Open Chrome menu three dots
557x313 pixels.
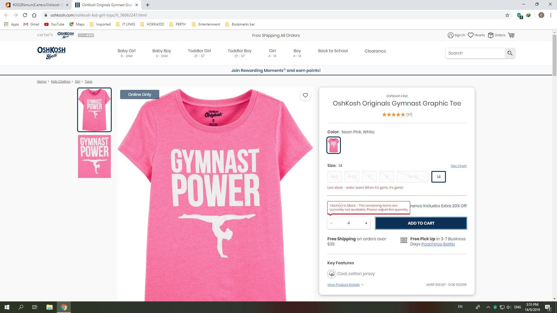[x=551, y=15]
